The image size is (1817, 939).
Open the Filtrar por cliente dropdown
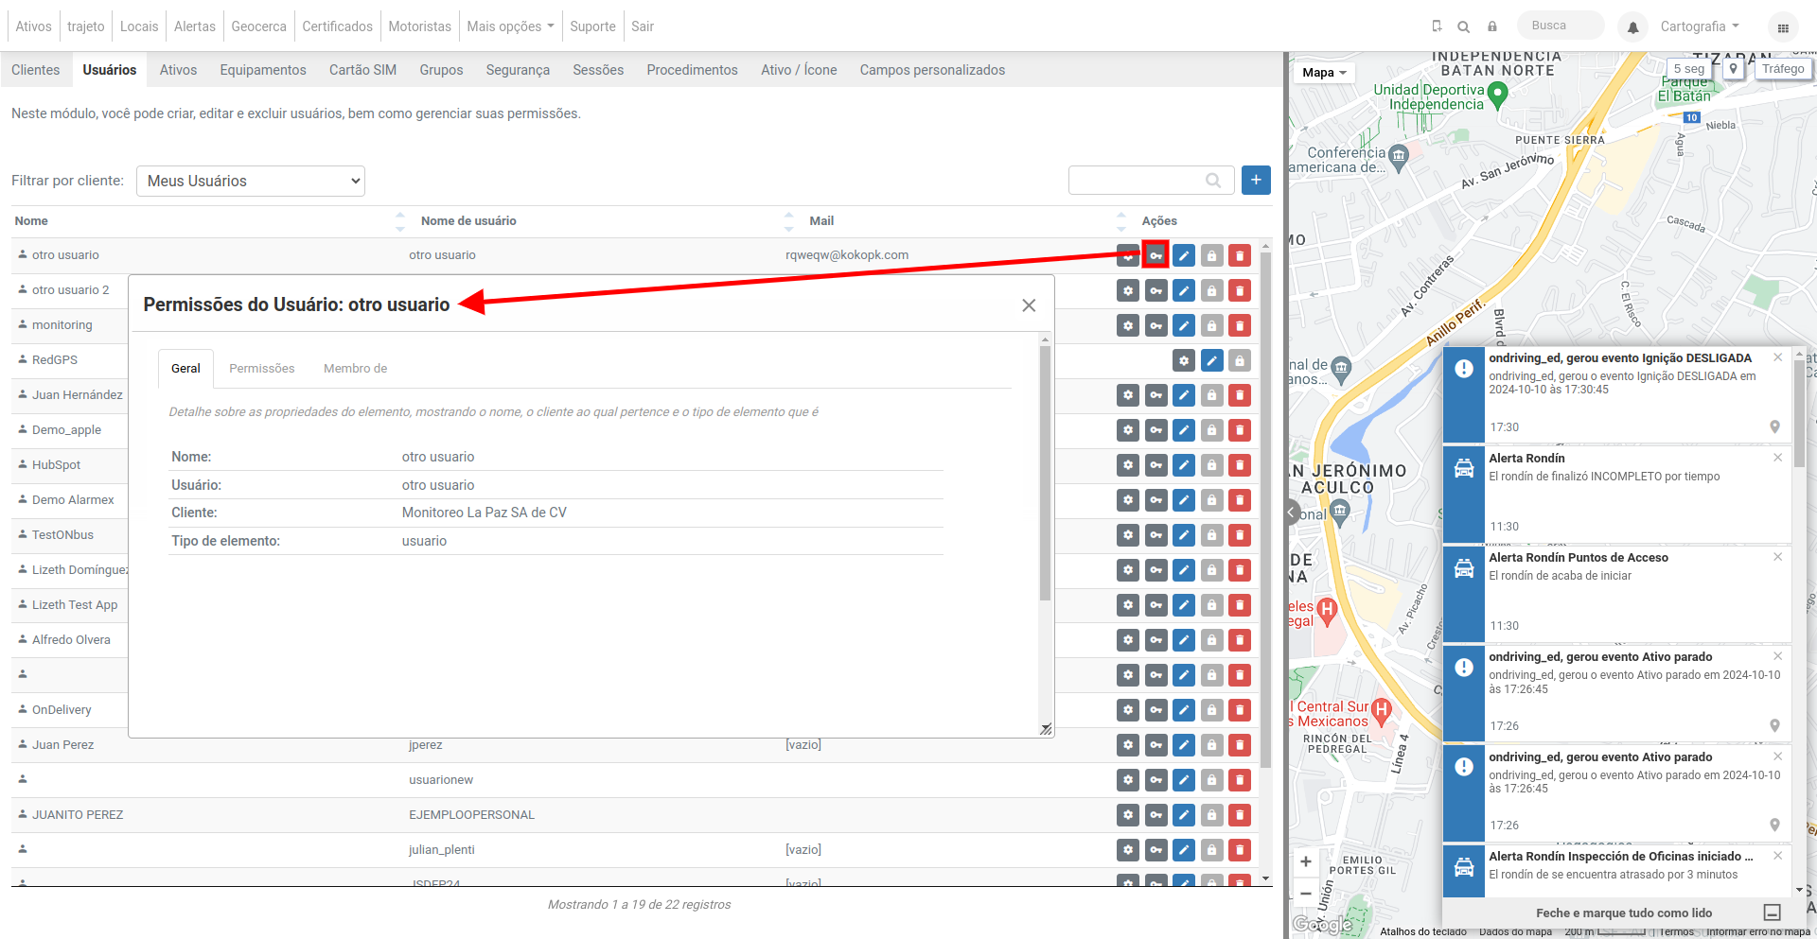[251, 181]
